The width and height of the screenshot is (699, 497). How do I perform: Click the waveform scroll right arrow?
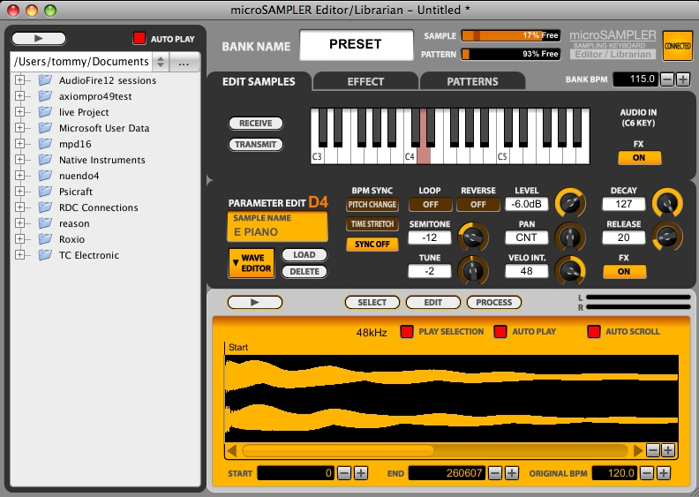pos(638,450)
